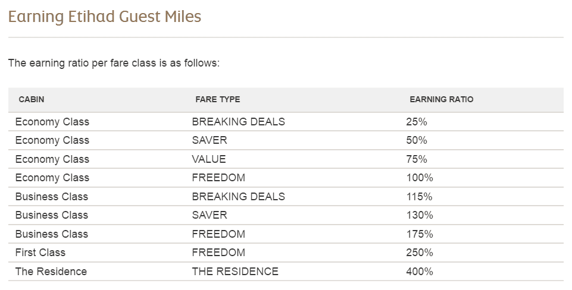572x290 pixels.
Task: Select the CABIN column header
Action: coord(32,99)
